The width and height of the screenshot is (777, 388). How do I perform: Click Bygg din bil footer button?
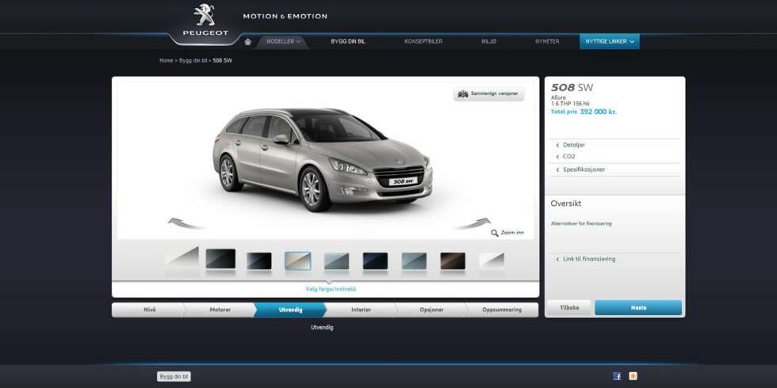174,377
